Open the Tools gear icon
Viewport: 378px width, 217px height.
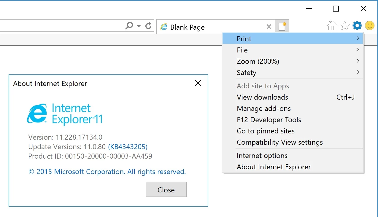pos(357,26)
